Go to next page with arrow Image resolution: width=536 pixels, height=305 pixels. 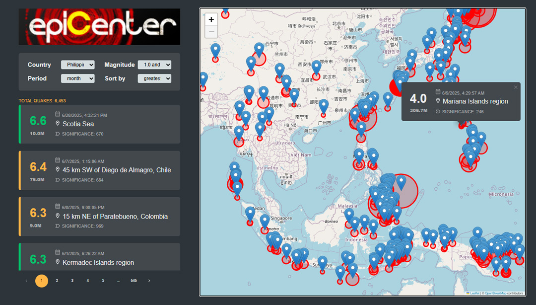pos(149,281)
